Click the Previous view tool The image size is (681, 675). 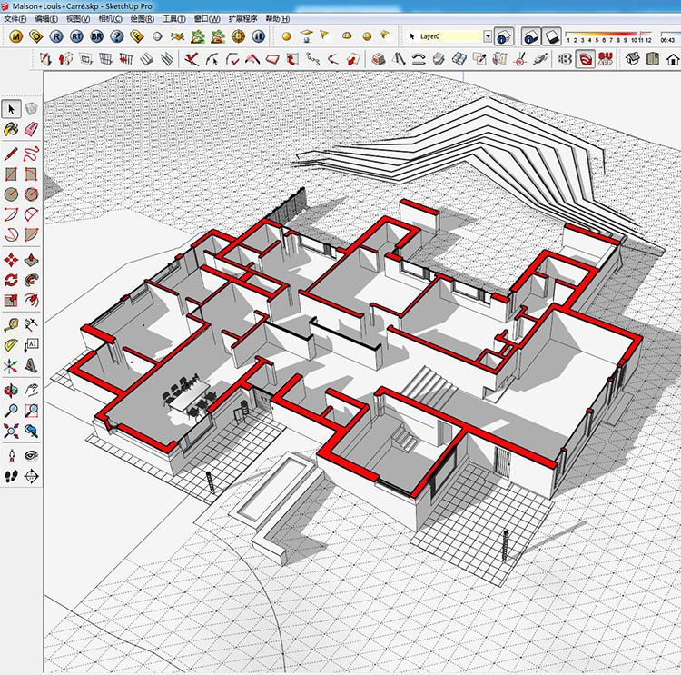coord(31,431)
